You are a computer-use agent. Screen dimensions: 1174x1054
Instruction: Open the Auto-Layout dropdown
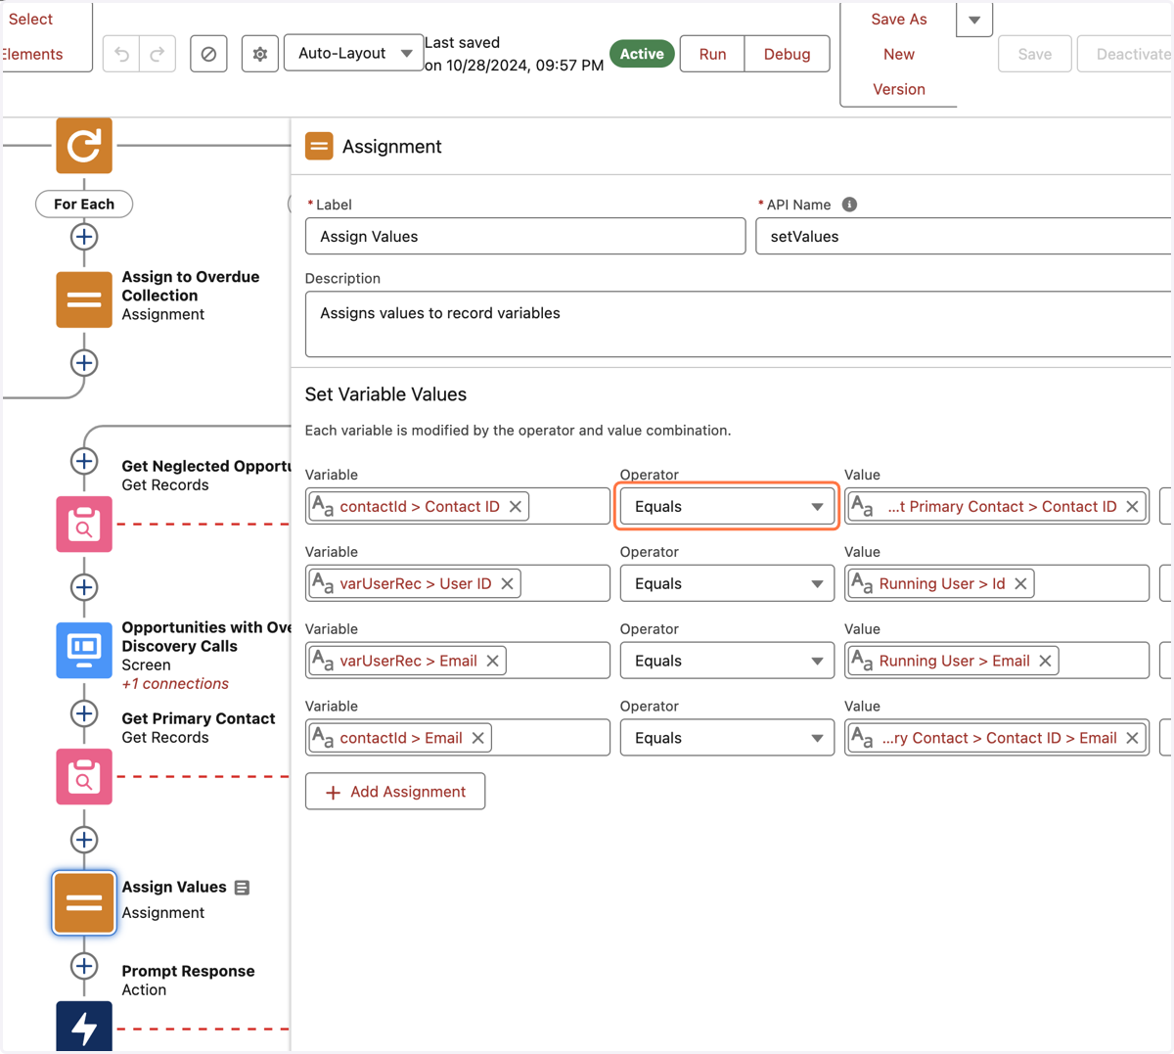click(353, 53)
